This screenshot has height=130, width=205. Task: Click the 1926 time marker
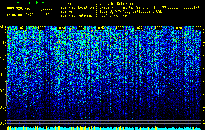[x=120, y=28]
